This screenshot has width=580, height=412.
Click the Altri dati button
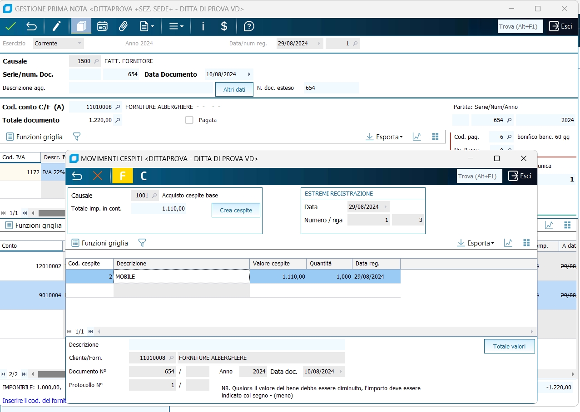pos(234,89)
